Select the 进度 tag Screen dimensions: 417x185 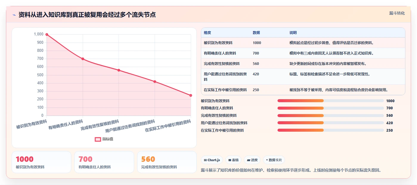252,160
